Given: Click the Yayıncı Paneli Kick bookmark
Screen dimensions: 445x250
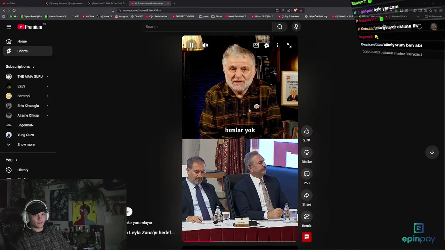Looking at the screenshot, I should pos(31,16).
